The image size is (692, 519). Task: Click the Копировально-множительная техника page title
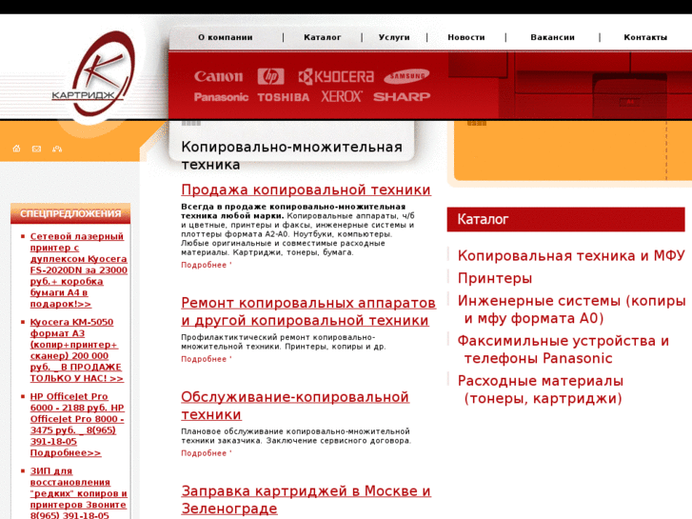(x=291, y=155)
